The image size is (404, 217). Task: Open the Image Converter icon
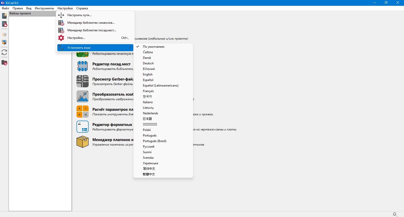point(83,96)
